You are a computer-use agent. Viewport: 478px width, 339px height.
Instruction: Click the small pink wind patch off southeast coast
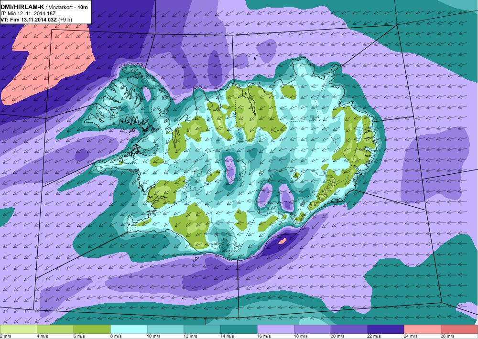tap(282, 241)
